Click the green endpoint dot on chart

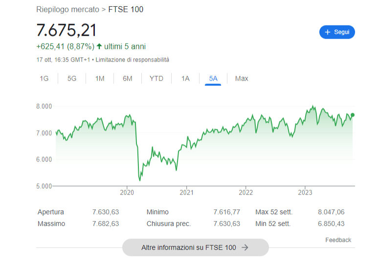coord(353,115)
